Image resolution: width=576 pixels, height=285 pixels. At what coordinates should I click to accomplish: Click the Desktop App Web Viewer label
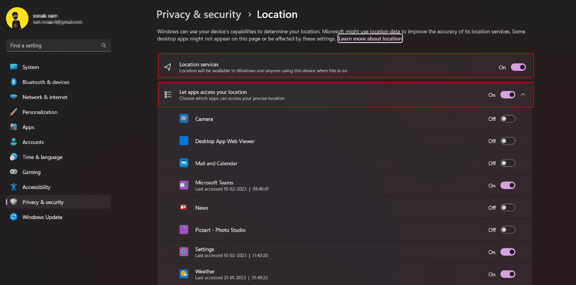tap(225, 141)
